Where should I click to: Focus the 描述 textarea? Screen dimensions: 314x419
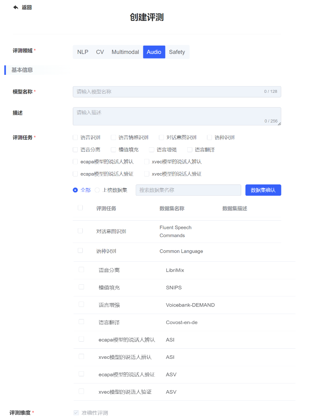[x=176, y=116]
